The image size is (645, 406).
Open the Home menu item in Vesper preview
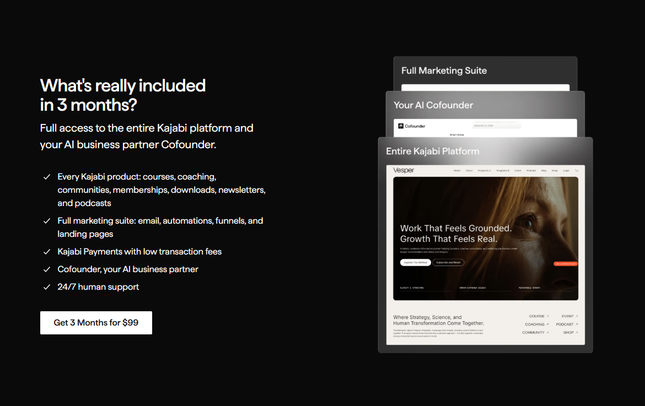457,171
